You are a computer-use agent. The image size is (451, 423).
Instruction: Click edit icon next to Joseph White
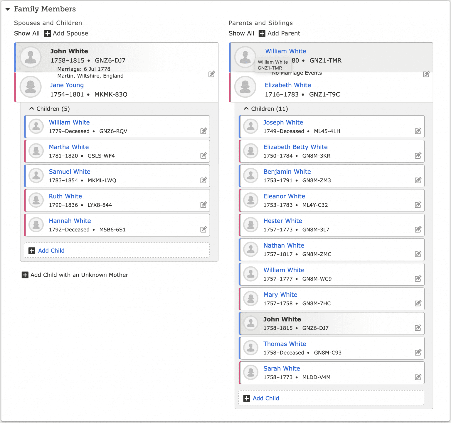tap(418, 131)
